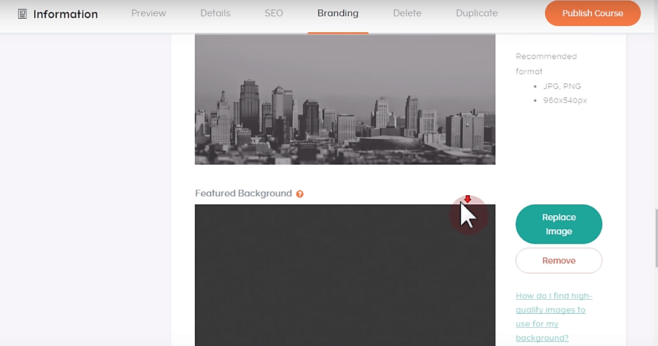
Task: Open the Delete tab
Action: coord(407,13)
